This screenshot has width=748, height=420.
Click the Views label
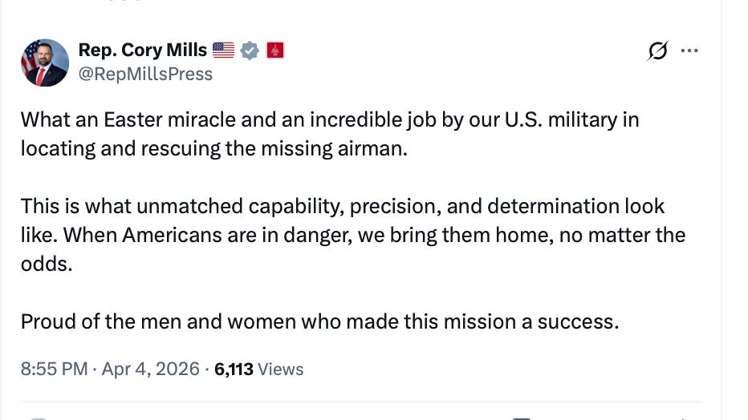click(280, 370)
